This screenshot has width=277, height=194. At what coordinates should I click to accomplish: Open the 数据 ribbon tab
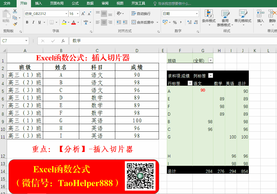tap(90, 3)
